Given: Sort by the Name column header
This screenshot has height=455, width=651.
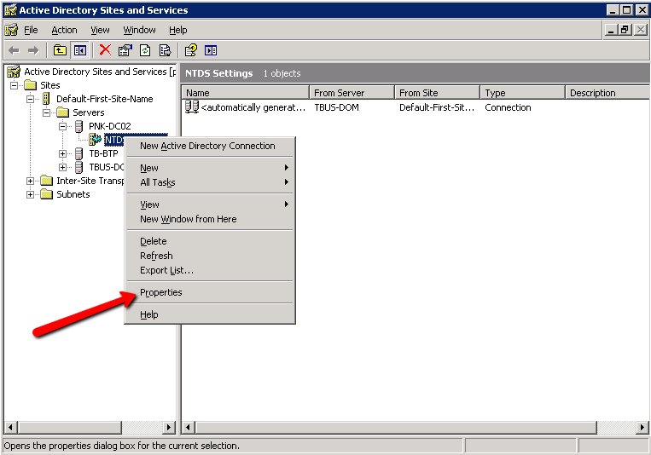Looking at the screenshot, I should [x=246, y=93].
